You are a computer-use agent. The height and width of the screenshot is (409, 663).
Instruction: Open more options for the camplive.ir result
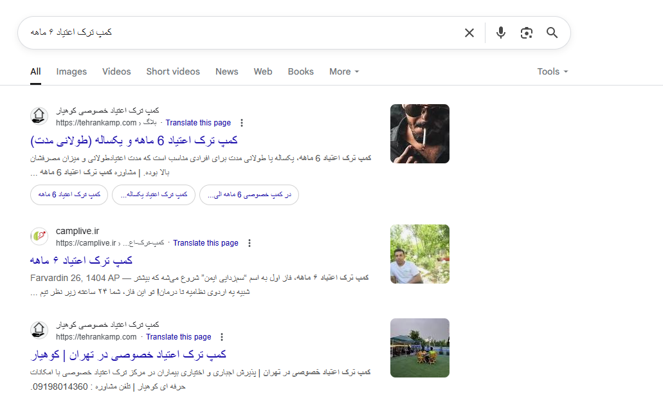pos(249,243)
